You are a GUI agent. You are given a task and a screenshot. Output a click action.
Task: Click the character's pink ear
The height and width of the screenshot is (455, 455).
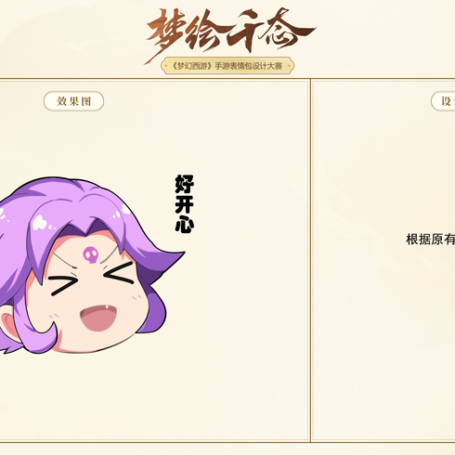[x=9, y=323]
